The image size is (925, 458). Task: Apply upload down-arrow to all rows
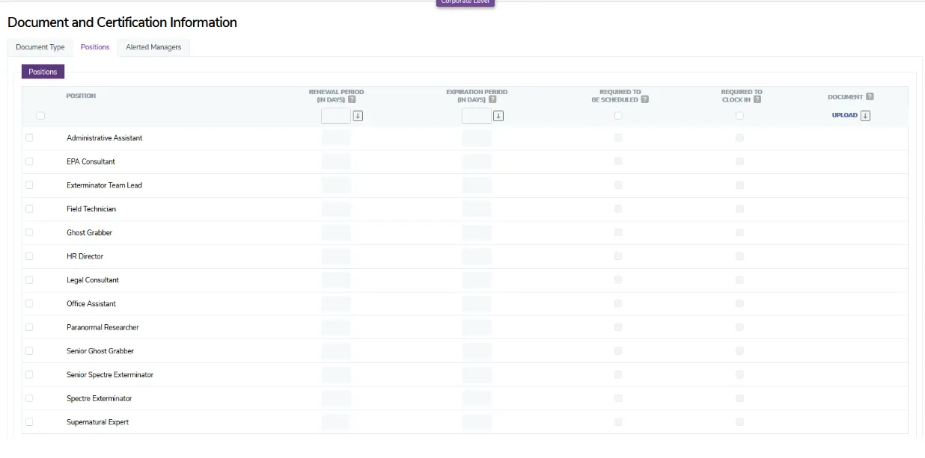coord(865,116)
